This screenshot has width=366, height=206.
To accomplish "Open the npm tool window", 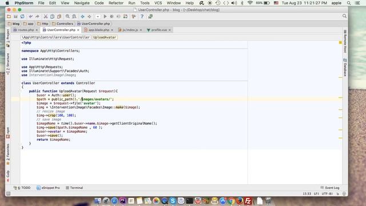I will click(8, 132).
